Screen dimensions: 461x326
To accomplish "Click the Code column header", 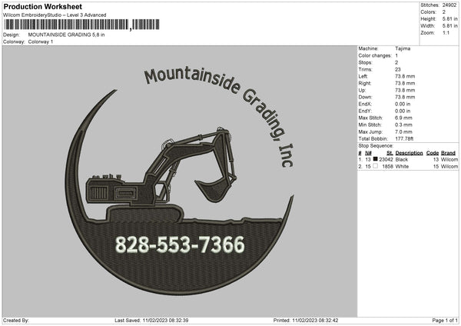I will click(x=433, y=153).
